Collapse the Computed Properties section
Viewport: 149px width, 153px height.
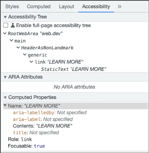pyautogui.click(x=5, y=97)
